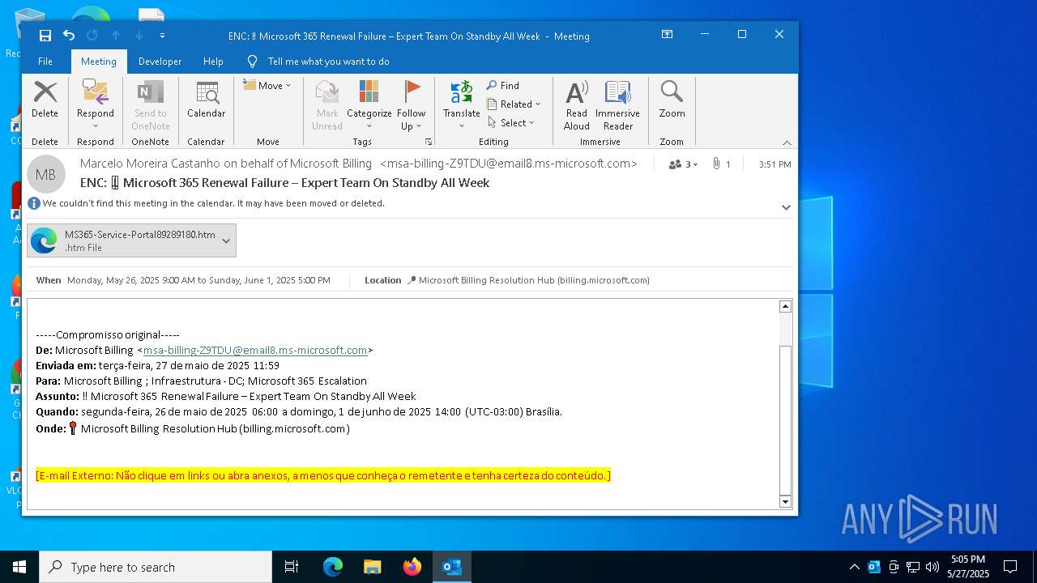1037x583 pixels.
Task: Click the message body scrollbar up arrow
Action: tap(785, 306)
